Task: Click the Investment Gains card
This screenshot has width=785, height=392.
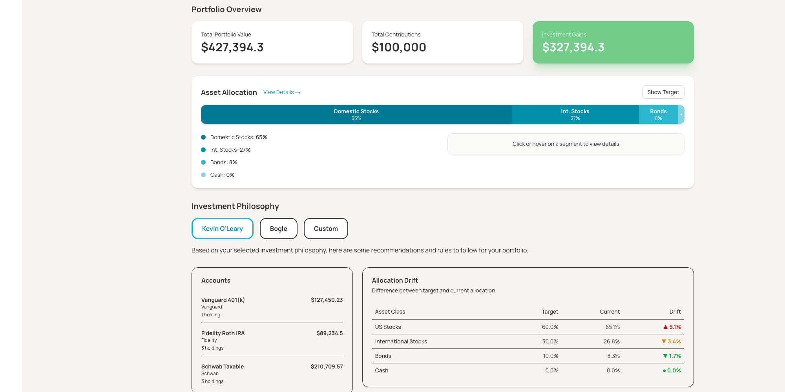Action: (x=613, y=42)
